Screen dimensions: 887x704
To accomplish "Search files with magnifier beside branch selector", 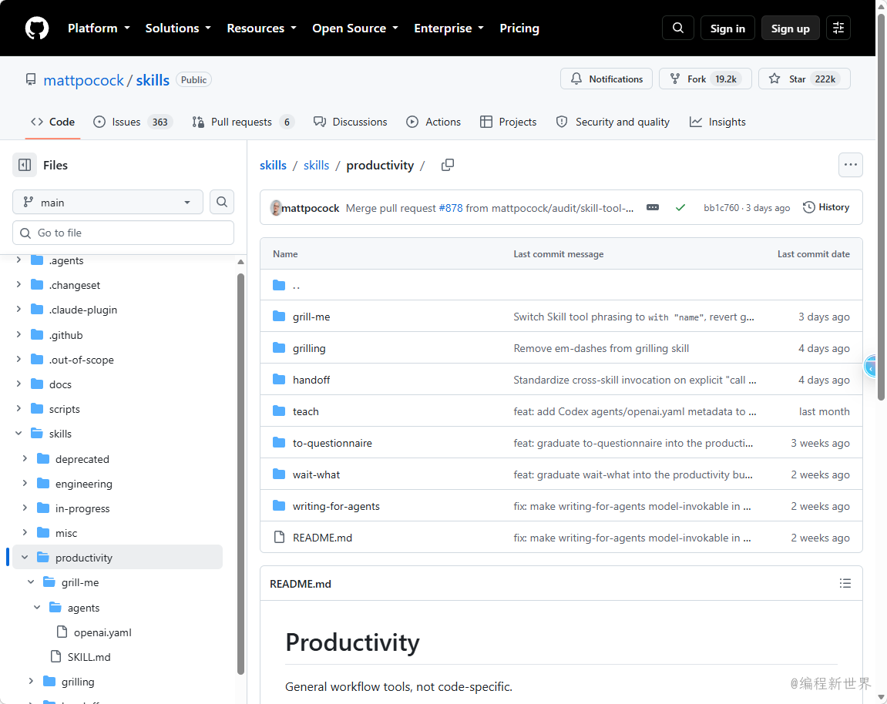I will tap(222, 202).
